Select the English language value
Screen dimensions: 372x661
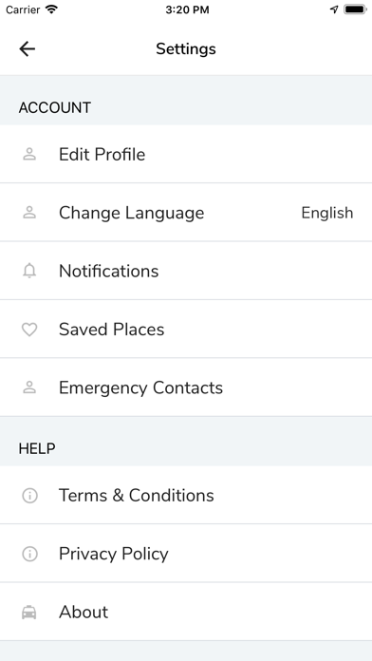point(326,213)
